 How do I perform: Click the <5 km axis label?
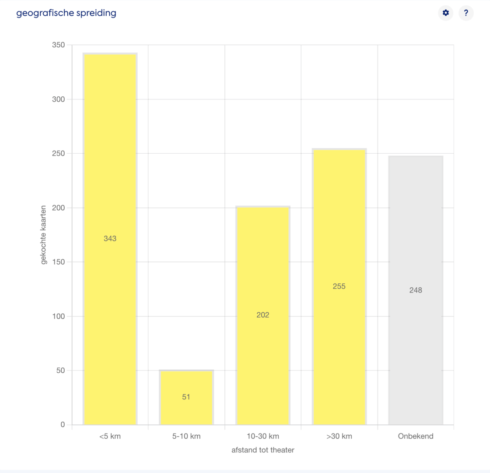click(110, 436)
